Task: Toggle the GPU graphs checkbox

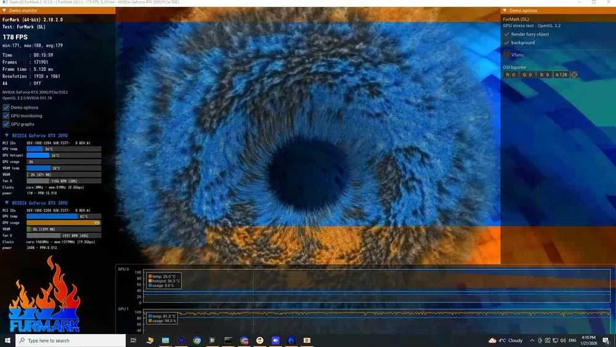Action: coord(6,124)
